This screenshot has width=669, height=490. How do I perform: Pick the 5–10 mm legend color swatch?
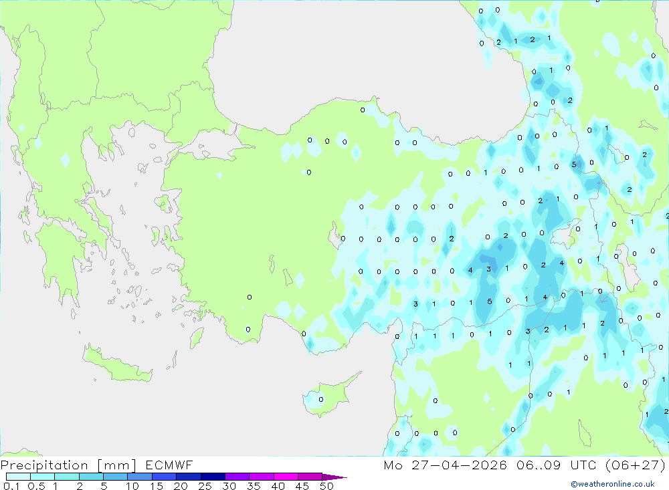(x=116, y=477)
